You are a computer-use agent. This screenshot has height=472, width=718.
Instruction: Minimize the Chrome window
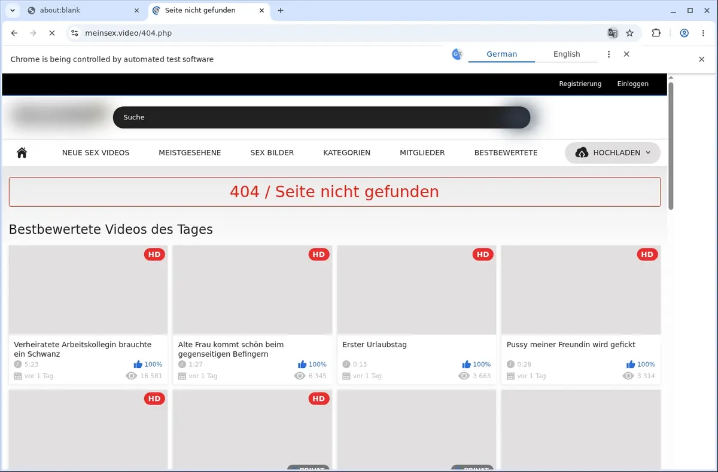(x=673, y=10)
